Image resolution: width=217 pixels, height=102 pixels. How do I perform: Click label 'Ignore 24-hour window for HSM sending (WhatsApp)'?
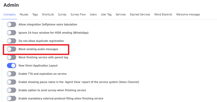[x=54, y=33]
